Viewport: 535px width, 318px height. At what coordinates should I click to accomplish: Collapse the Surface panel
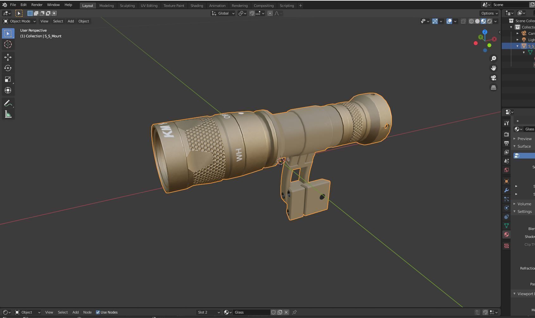pos(524,147)
